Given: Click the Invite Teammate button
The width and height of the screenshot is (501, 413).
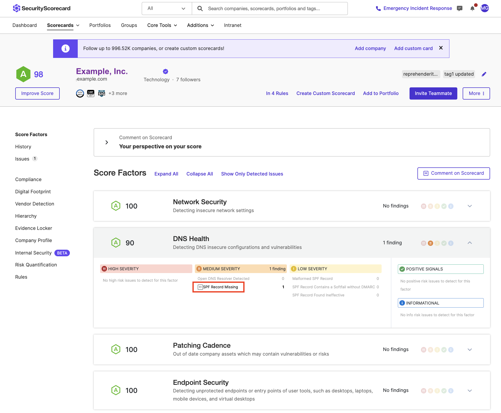Looking at the screenshot, I should pyautogui.click(x=433, y=93).
